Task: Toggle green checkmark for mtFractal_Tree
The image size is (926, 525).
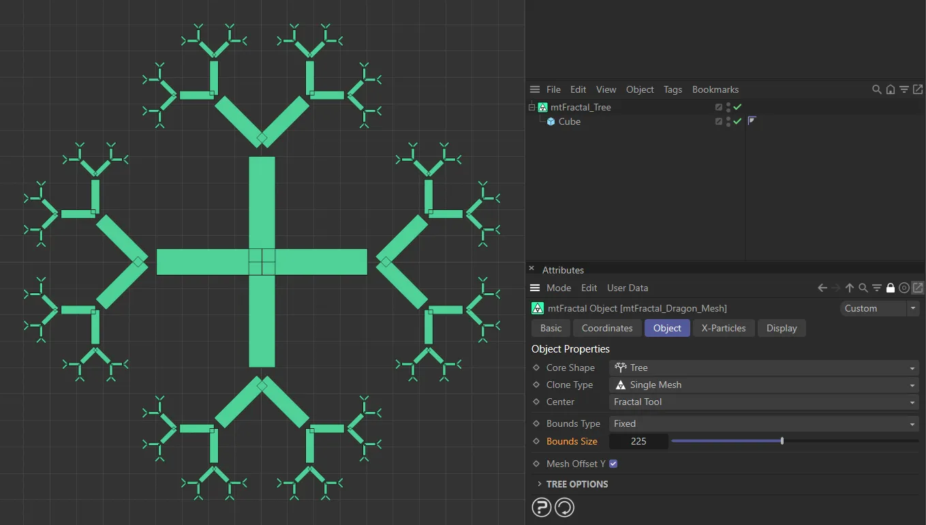Action: click(x=737, y=107)
